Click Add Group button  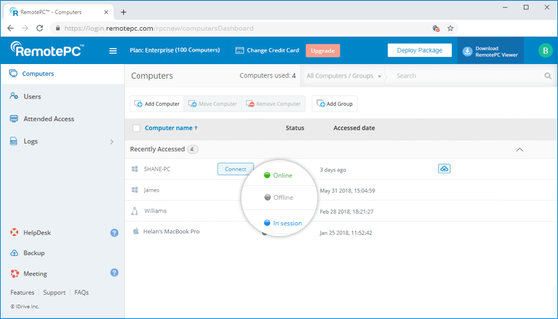pos(335,104)
